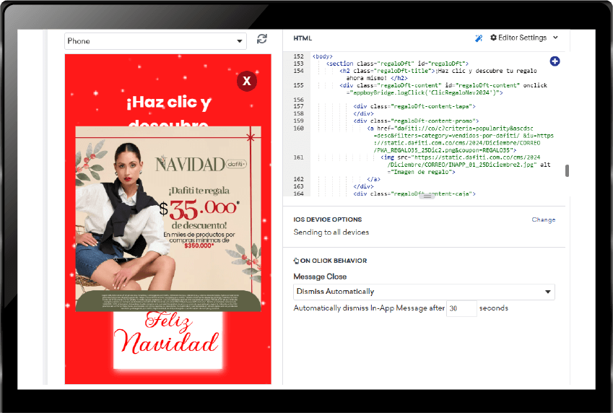Viewport: 613px width, 413px height.
Task: Click the body tag on line 152
Action: pos(322,56)
